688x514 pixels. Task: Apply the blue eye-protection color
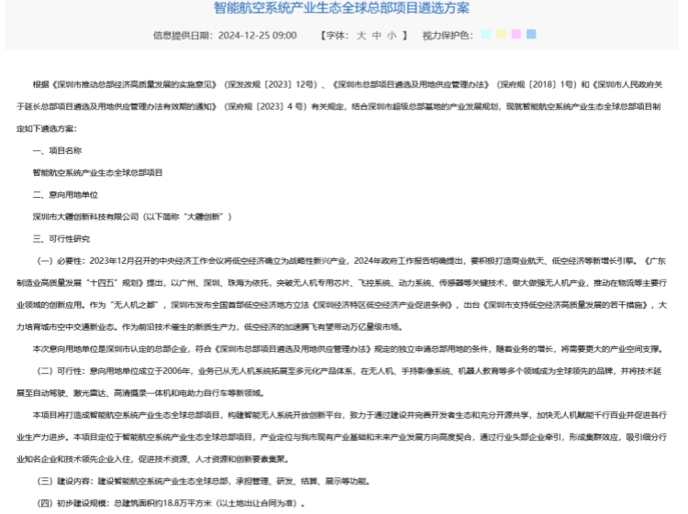[x=532, y=35]
